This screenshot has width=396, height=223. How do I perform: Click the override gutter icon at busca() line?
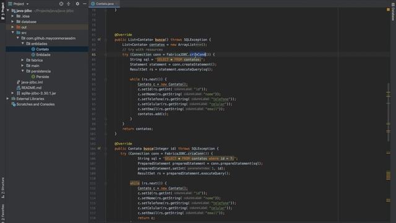[x=99, y=40]
